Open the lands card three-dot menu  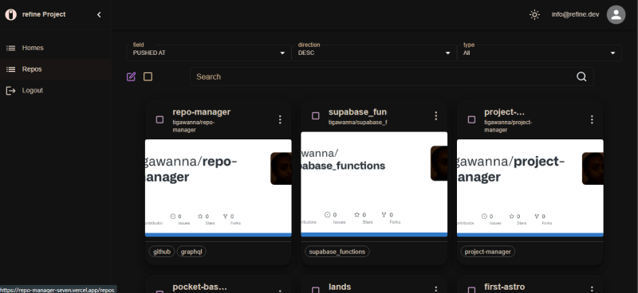[435, 290]
